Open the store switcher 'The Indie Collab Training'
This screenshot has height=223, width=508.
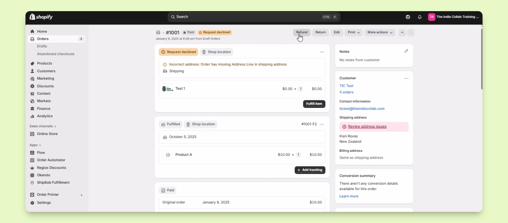tap(453, 17)
